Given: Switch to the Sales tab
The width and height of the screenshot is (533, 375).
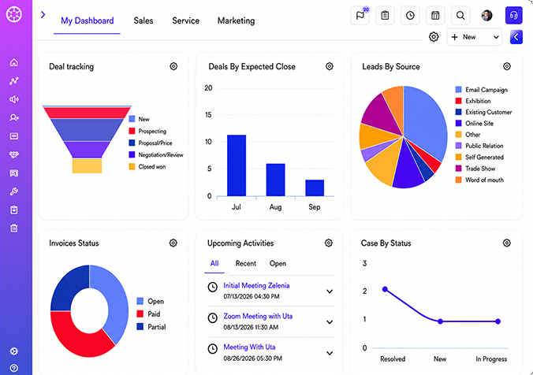Looking at the screenshot, I should pos(143,20).
